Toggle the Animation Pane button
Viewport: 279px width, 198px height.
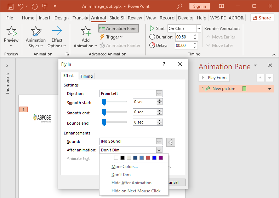[x=118, y=29]
